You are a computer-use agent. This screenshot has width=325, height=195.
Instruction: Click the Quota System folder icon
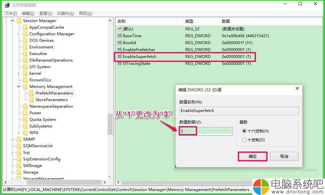coord(25,120)
